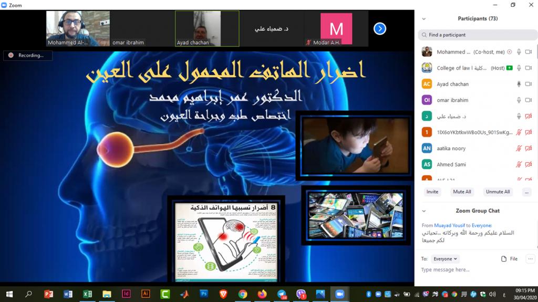
Task: Collapse the Zoom Group Chat chevron
Action: [424, 211]
